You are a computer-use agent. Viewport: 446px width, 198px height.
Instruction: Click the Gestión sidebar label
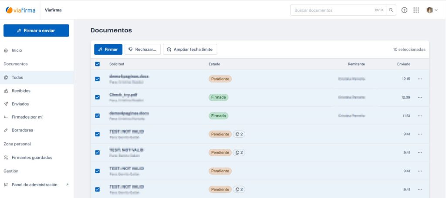point(11,172)
